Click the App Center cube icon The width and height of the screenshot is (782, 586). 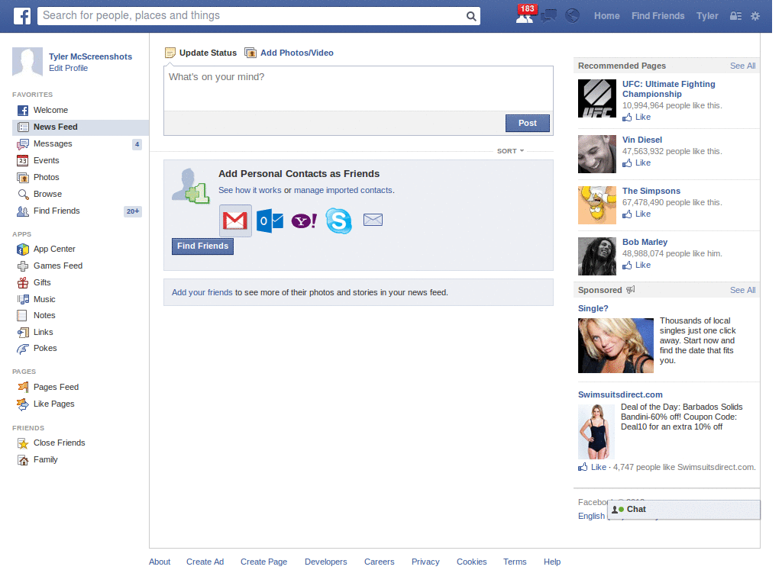23,250
